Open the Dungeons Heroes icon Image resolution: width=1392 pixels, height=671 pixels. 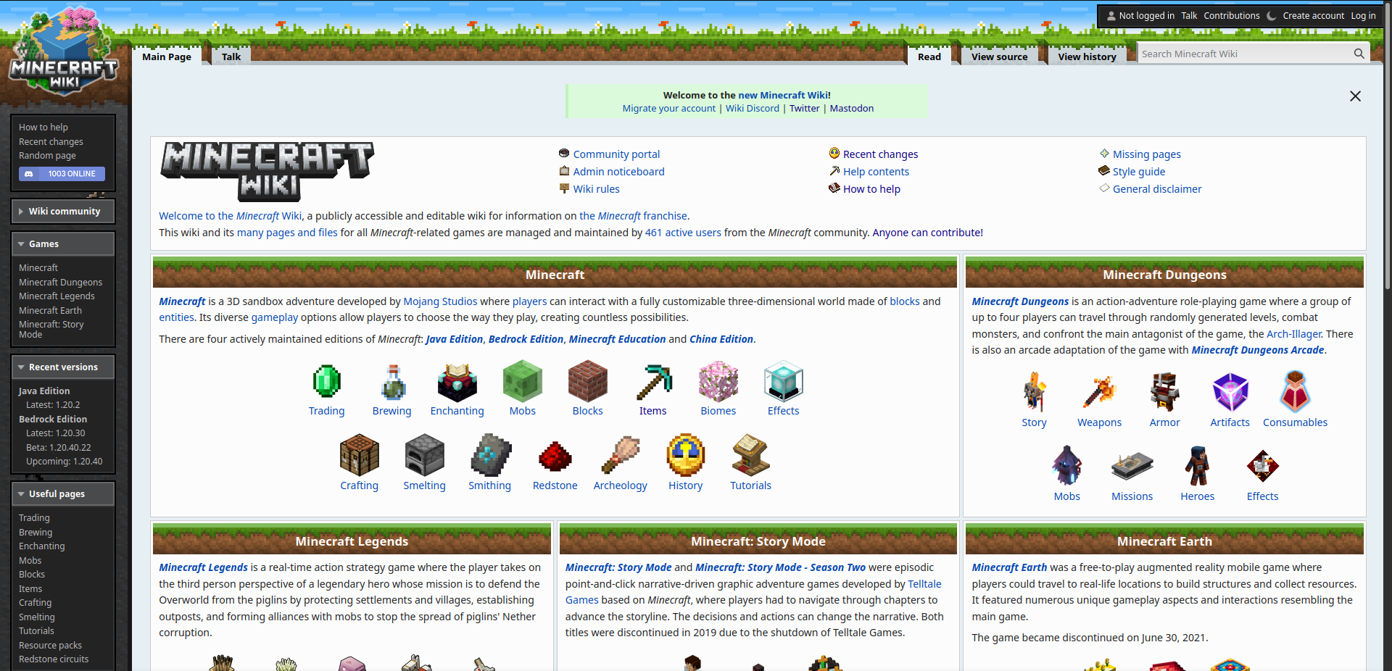1198,466
